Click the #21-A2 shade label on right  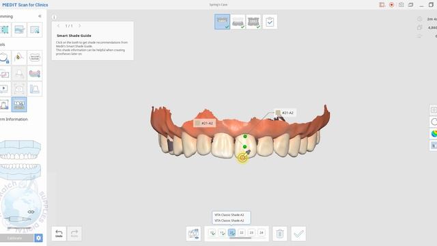tap(285, 113)
